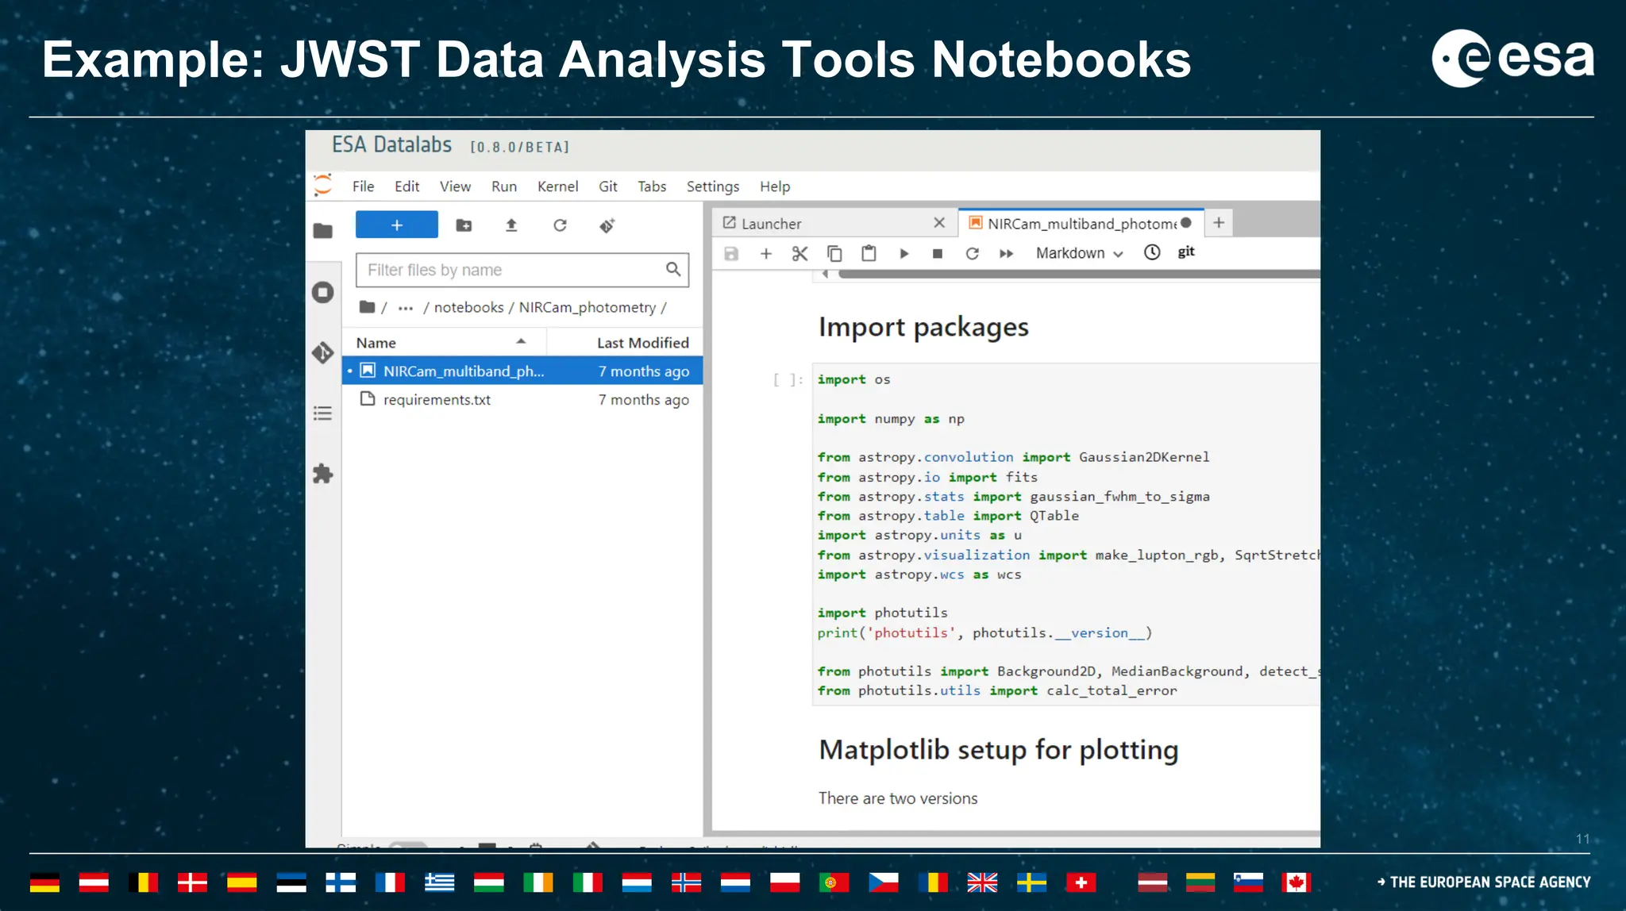Viewport: 1626px width, 911px height.
Task: Select requirements.txt file
Action: point(522,400)
